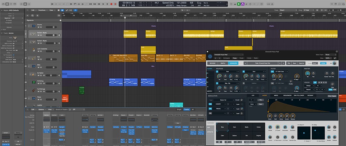Start playback with the Play button
The height and width of the screenshot is (146, 346).
[x=103, y=4]
